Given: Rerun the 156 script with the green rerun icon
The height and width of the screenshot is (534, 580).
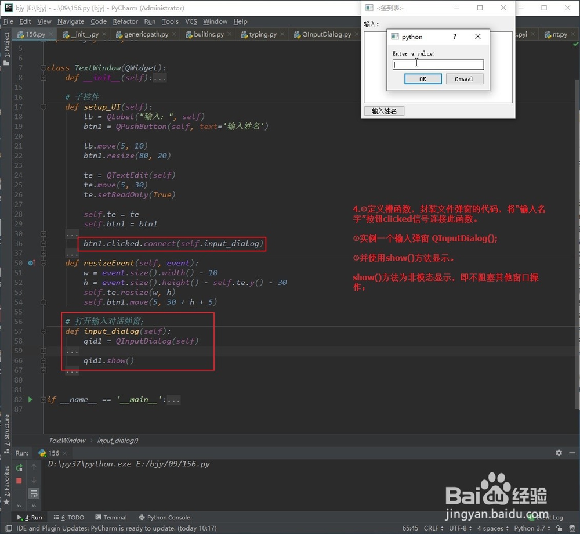Looking at the screenshot, I should click(19, 468).
